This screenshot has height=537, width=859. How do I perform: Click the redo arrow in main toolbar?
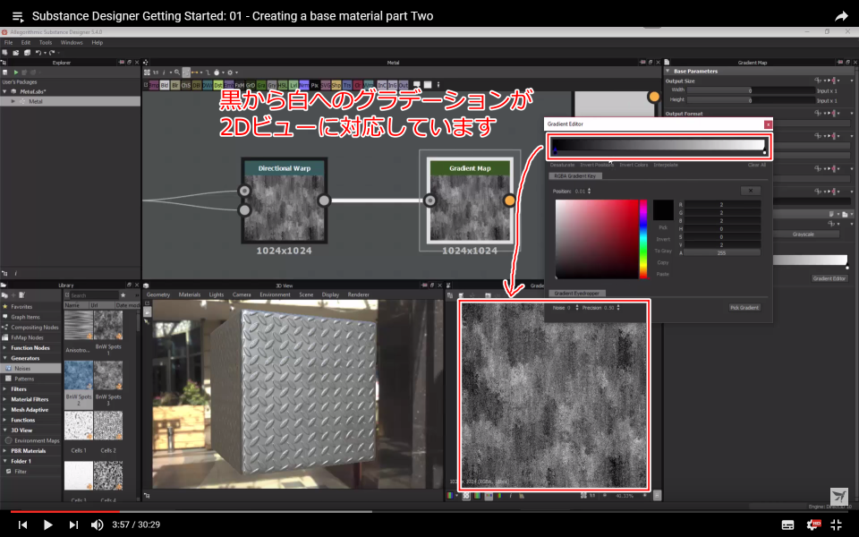[x=52, y=53]
